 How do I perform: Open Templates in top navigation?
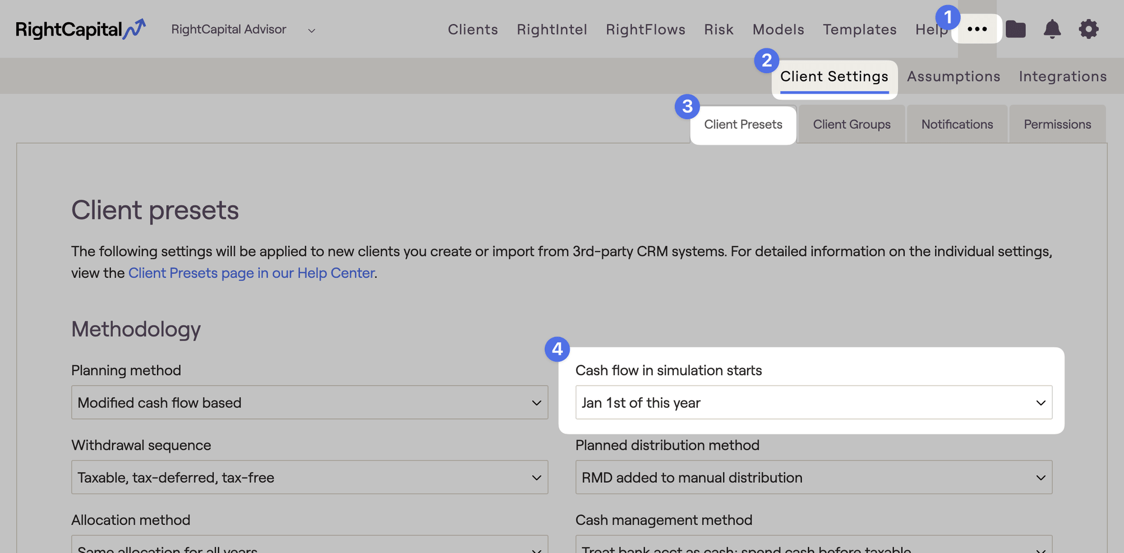(860, 29)
